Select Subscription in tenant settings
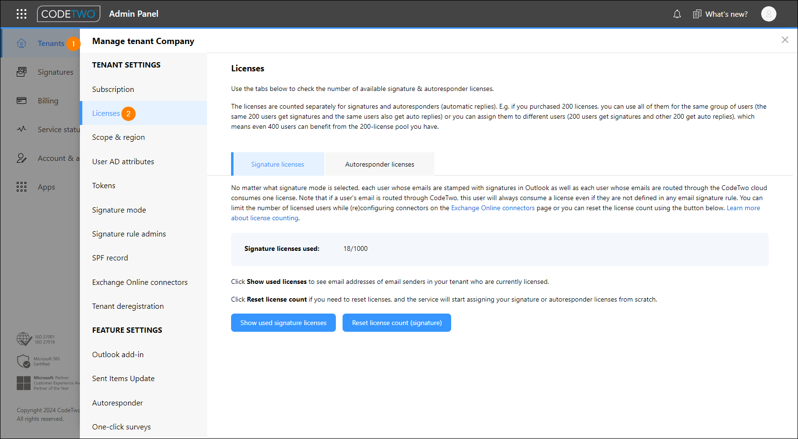Screen dimensions: 798x439 (113, 89)
